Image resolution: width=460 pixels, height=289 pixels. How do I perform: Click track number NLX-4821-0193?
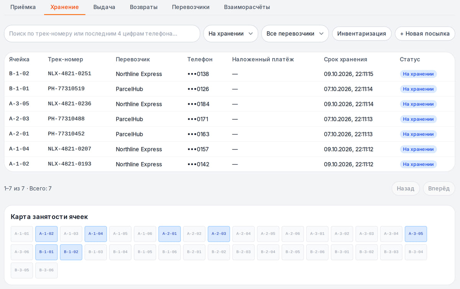point(69,164)
